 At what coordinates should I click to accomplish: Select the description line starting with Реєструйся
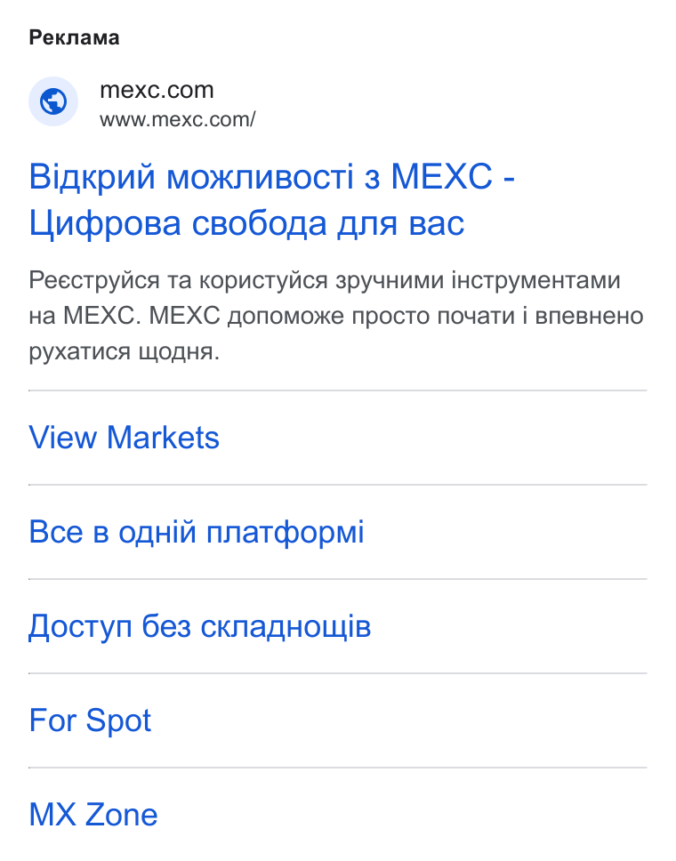[x=325, y=280]
